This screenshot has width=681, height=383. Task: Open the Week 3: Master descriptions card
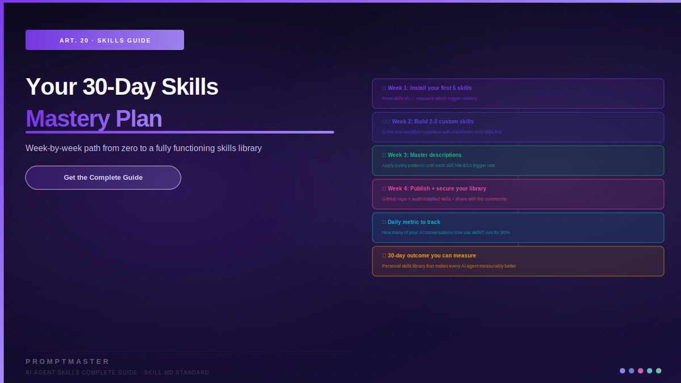tap(518, 161)
